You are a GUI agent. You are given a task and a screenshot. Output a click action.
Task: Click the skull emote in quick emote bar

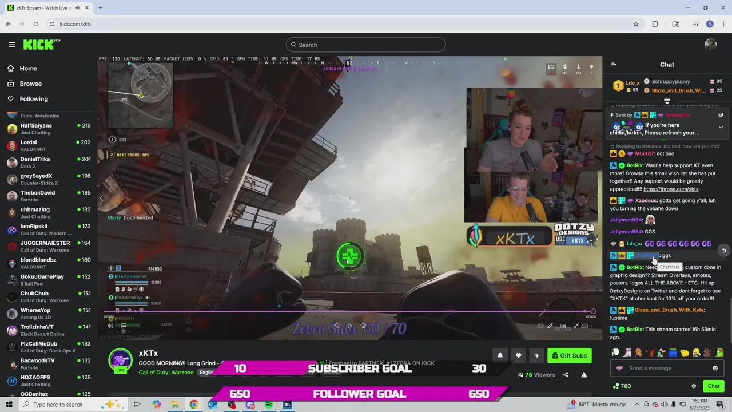pos(615,353)
